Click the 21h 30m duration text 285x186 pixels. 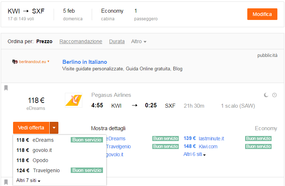coord(194,106)
